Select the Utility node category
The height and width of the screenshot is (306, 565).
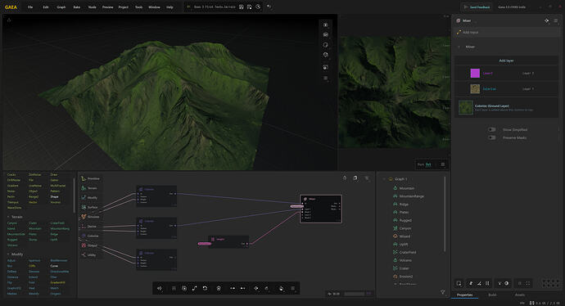88,255
